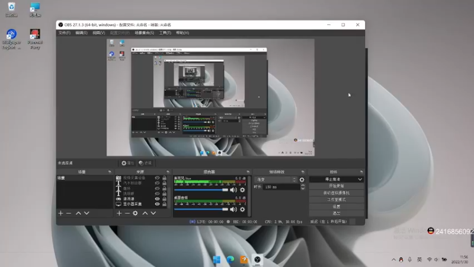
Task: Open the clock and date in tray
Action: (x=460, y=259)
